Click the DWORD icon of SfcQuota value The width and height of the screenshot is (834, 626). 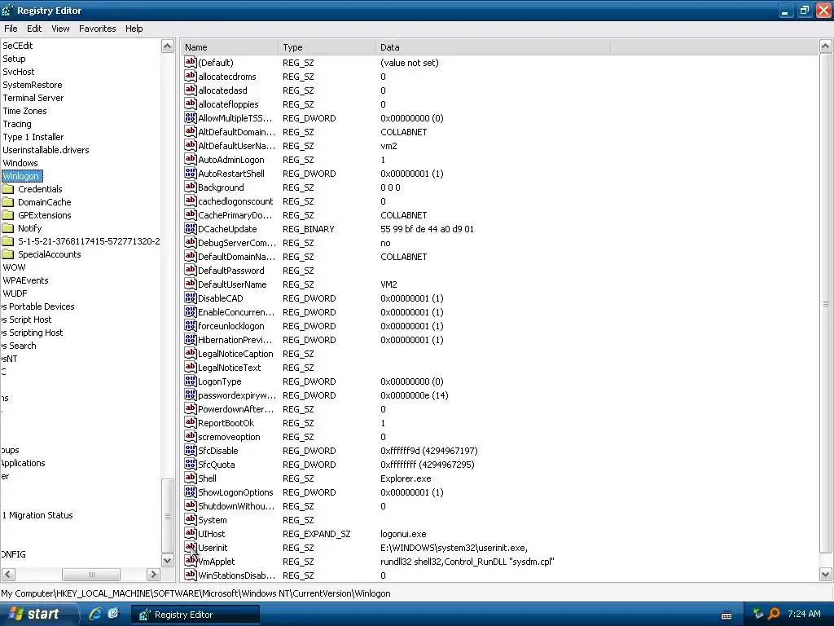[x=191, y=464]
